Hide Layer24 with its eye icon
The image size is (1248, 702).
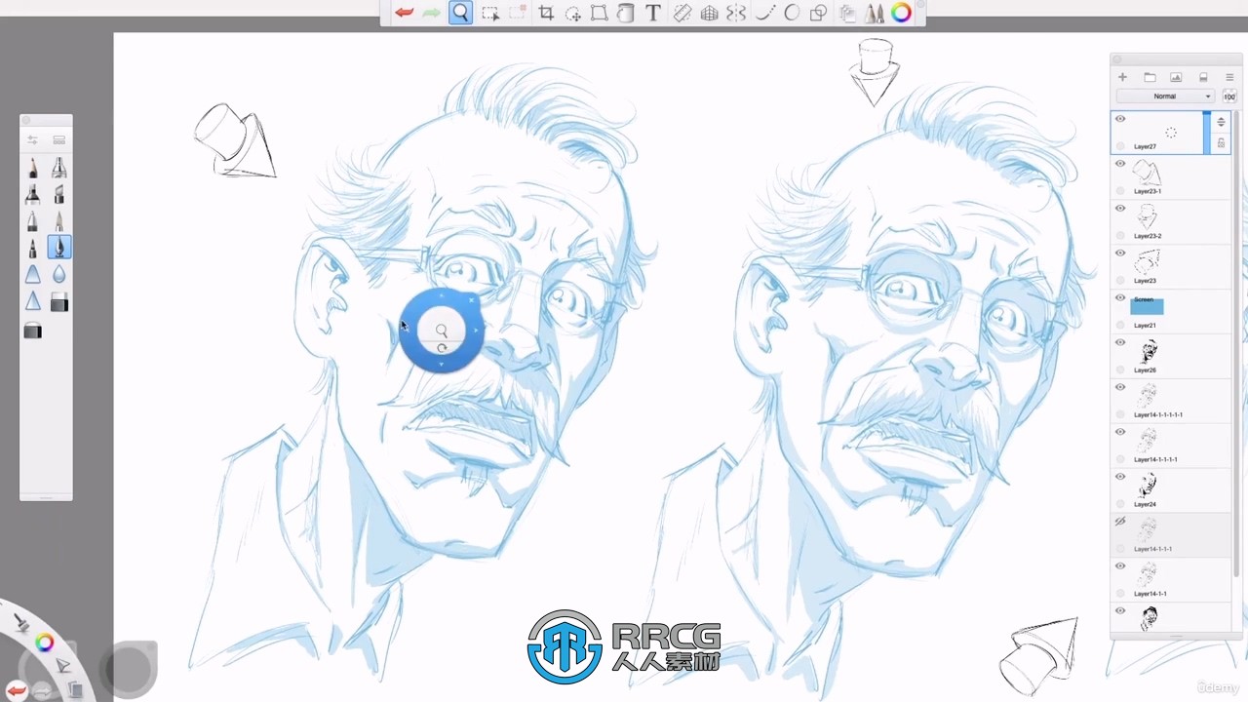(1120, 477)
